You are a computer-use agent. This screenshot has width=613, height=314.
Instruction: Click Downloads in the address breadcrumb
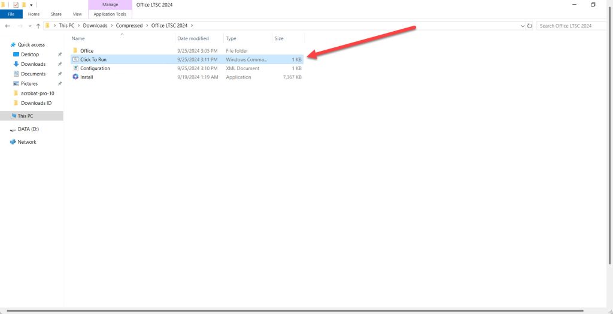[x=95, y=26]
